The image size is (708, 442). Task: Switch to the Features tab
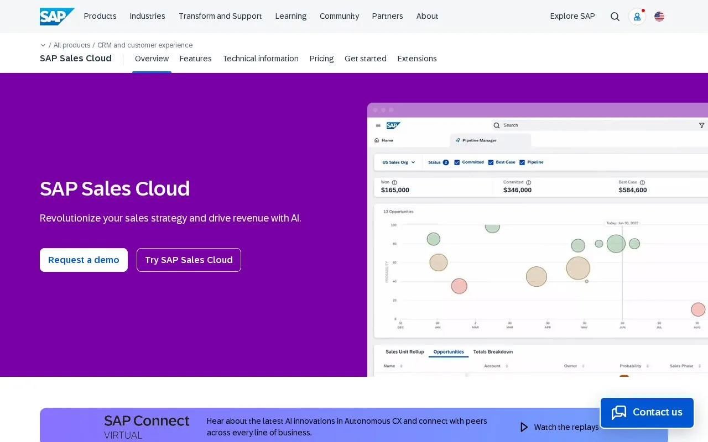click(196, 59)
